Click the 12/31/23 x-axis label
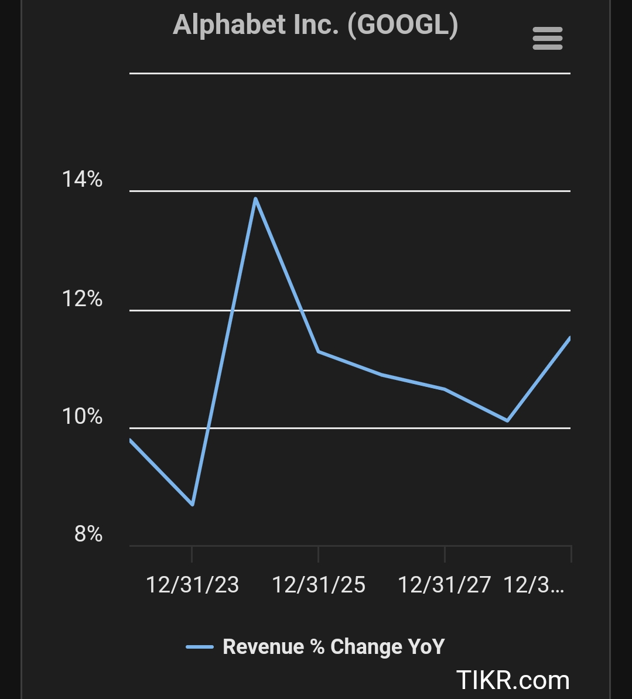 (x=192, y=585)
